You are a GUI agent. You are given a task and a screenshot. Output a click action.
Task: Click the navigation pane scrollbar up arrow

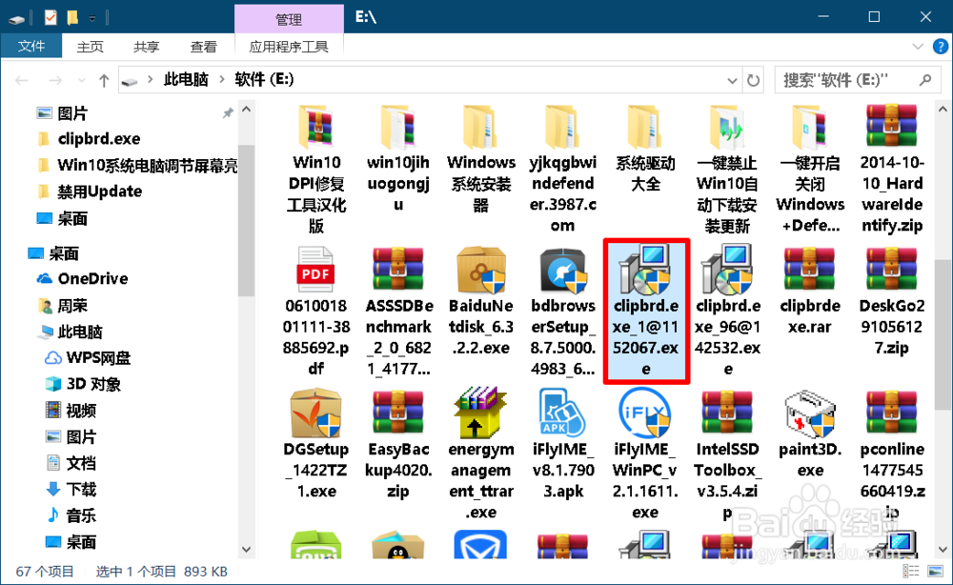[246, 110]
